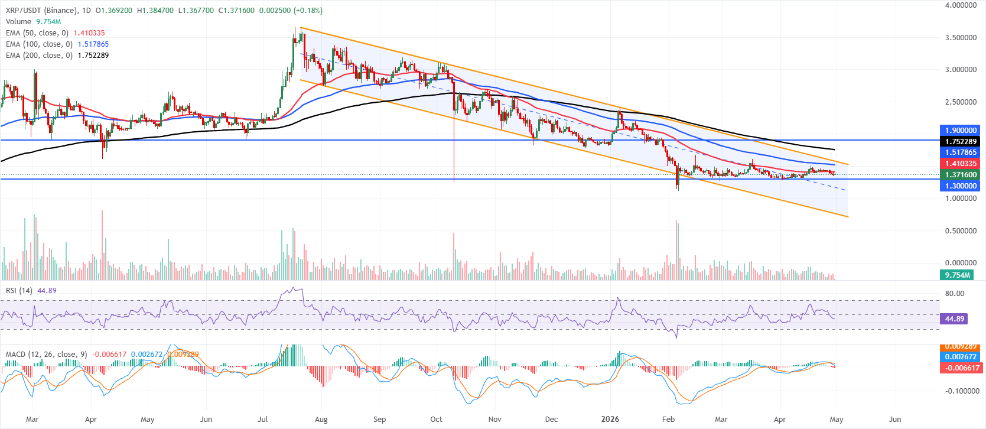Click the XRP/USDT (Binance) symbol title

[x=41, y=11]
